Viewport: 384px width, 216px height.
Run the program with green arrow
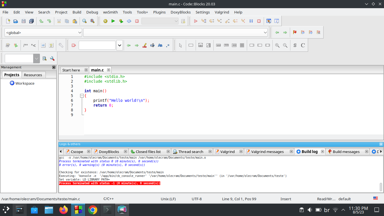pyautogui.click(x=113, y=21)
